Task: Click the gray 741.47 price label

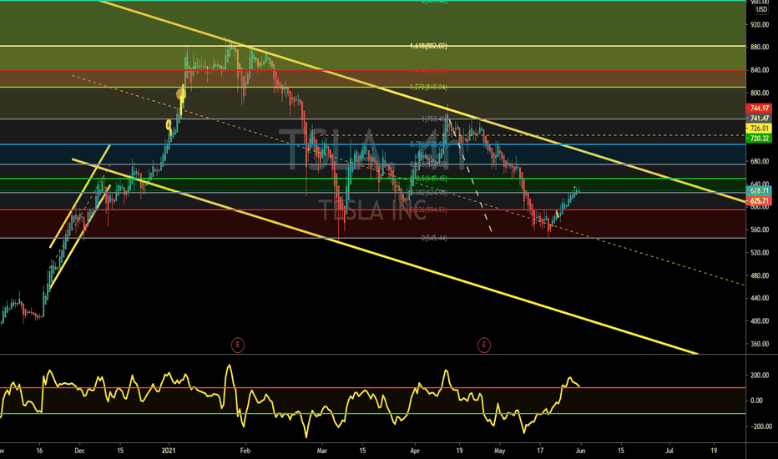Action: [760, 119]
